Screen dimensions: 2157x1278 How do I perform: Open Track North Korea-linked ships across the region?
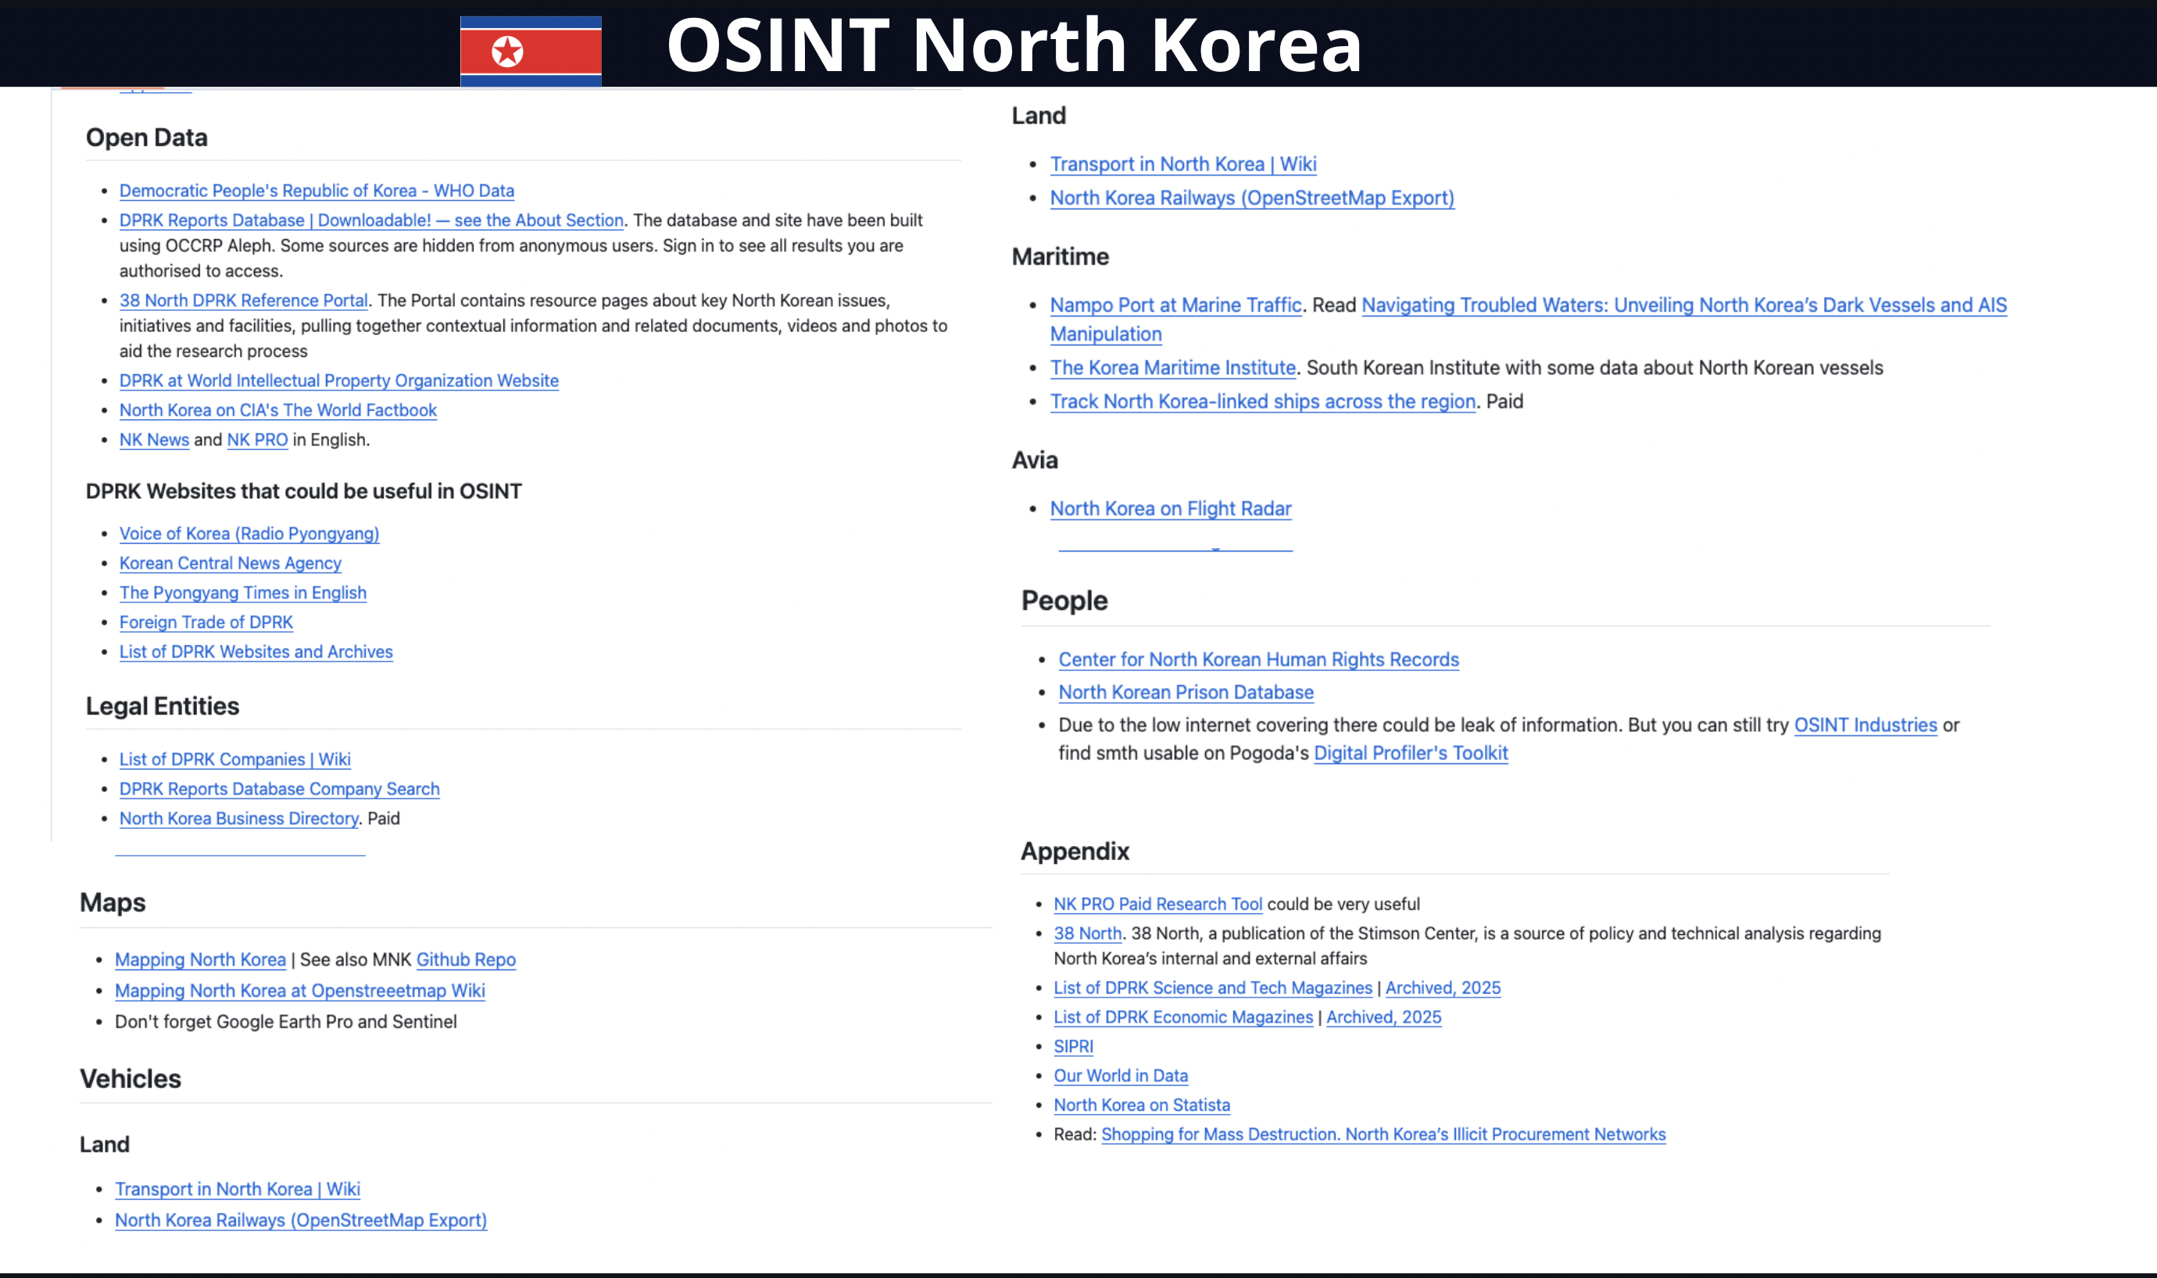click(x=1262, y=401)
